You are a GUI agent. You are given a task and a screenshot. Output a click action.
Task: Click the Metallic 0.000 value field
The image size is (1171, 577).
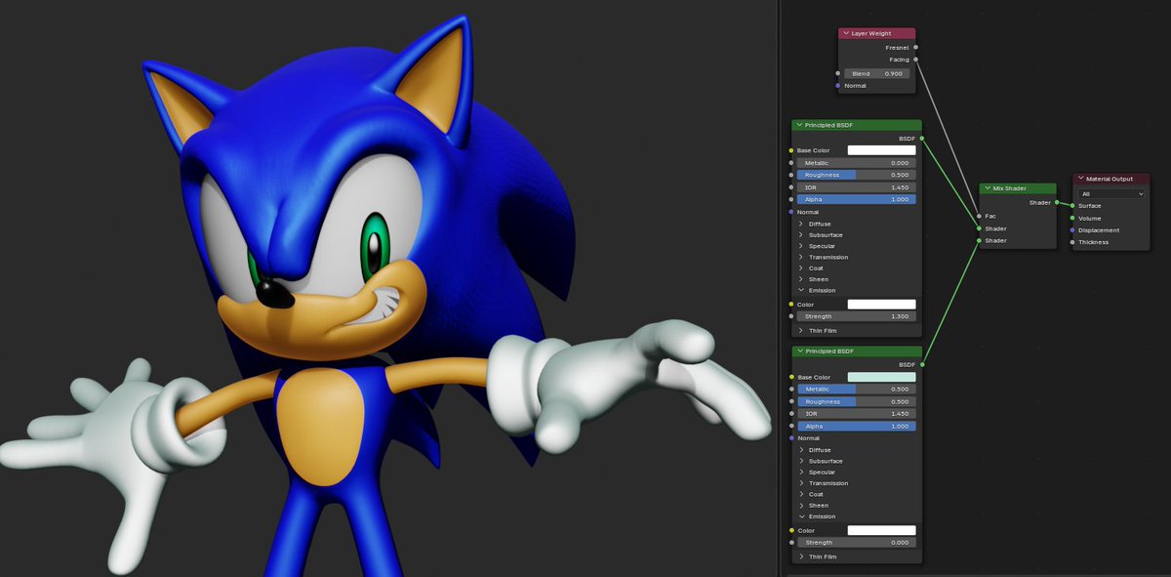857,163
